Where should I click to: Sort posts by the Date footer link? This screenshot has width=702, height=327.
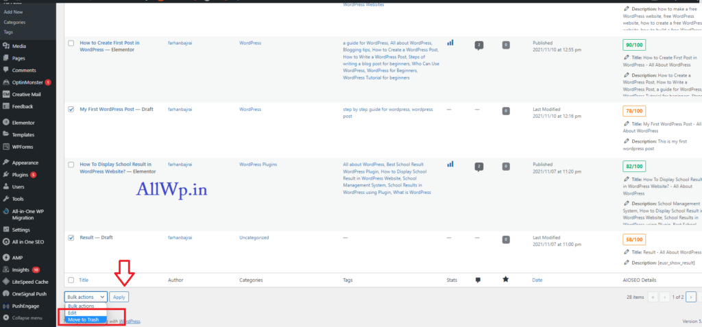(x=537, y=280)
